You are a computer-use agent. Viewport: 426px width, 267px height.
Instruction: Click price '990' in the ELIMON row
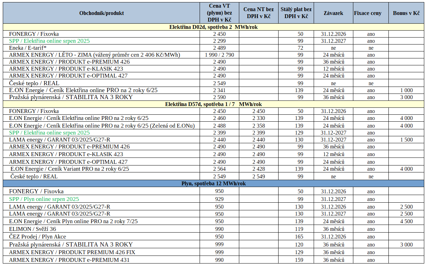click(219, 229)
